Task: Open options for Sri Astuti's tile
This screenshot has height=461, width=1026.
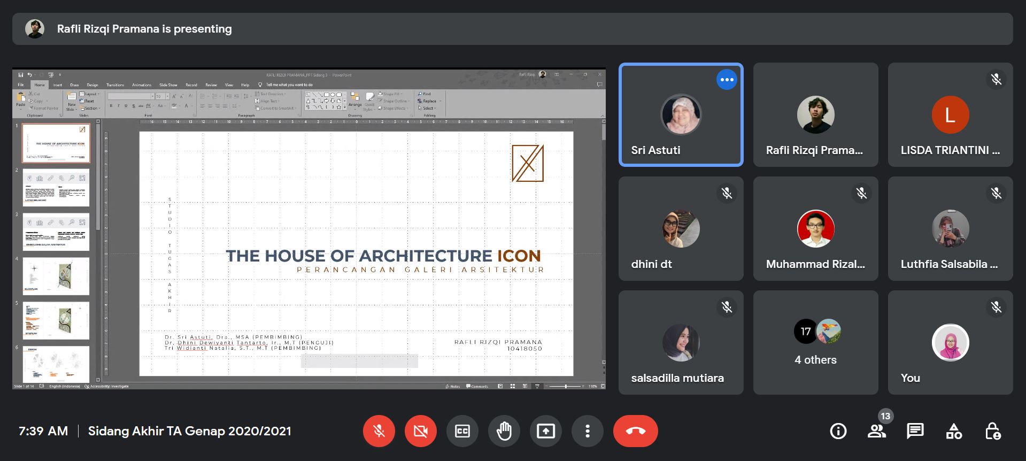Action: pos(727,80)
